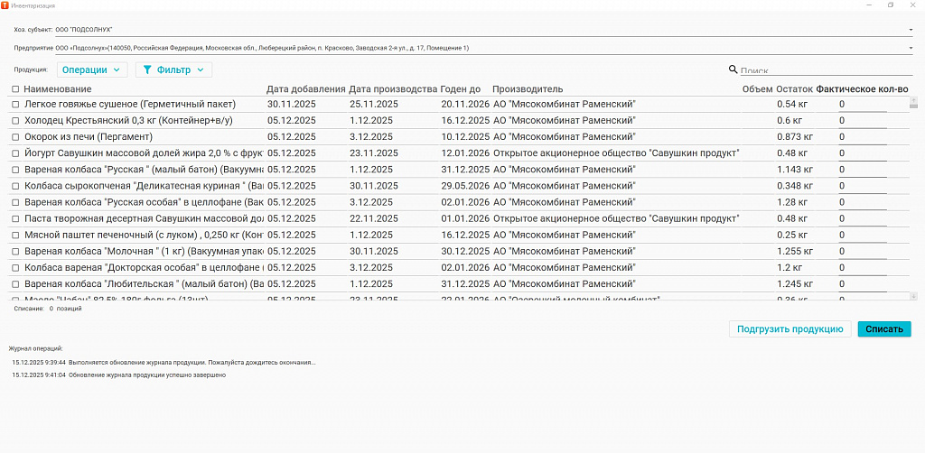Click the Поиск search field
The image size is (925, 453).
pos(826,70)
